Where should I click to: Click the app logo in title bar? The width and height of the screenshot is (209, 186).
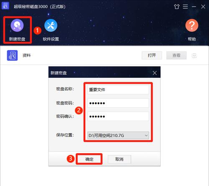[5, 6]
